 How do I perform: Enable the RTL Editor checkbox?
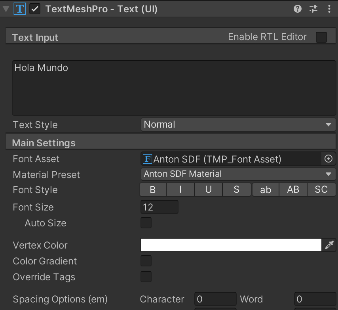pyautogui.click(x=321, y=37)
